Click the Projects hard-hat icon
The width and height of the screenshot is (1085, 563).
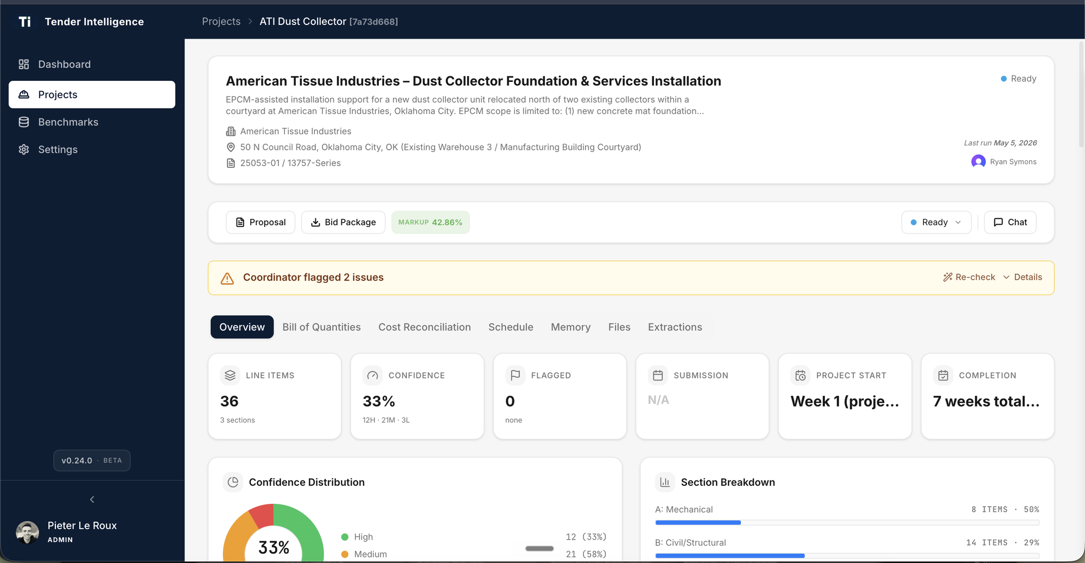click(x=24, y=94)
